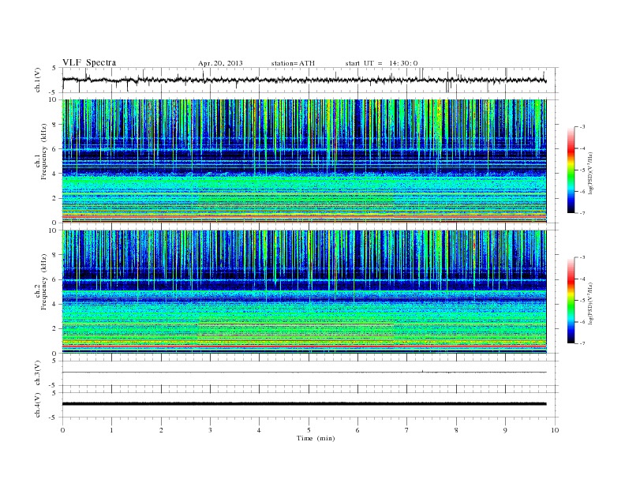The width and height of the screenshot is (625, 483).
Task: Click the "-5" tick on ch.1 color bar
Action: [582, 170]
